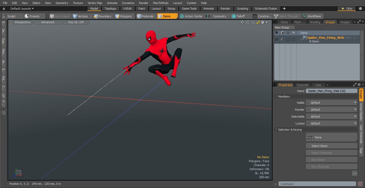The height and width of the screenshot is (188, 365).
Task: Click the Properties panel settings gear
Action: (x=359, y=85)
